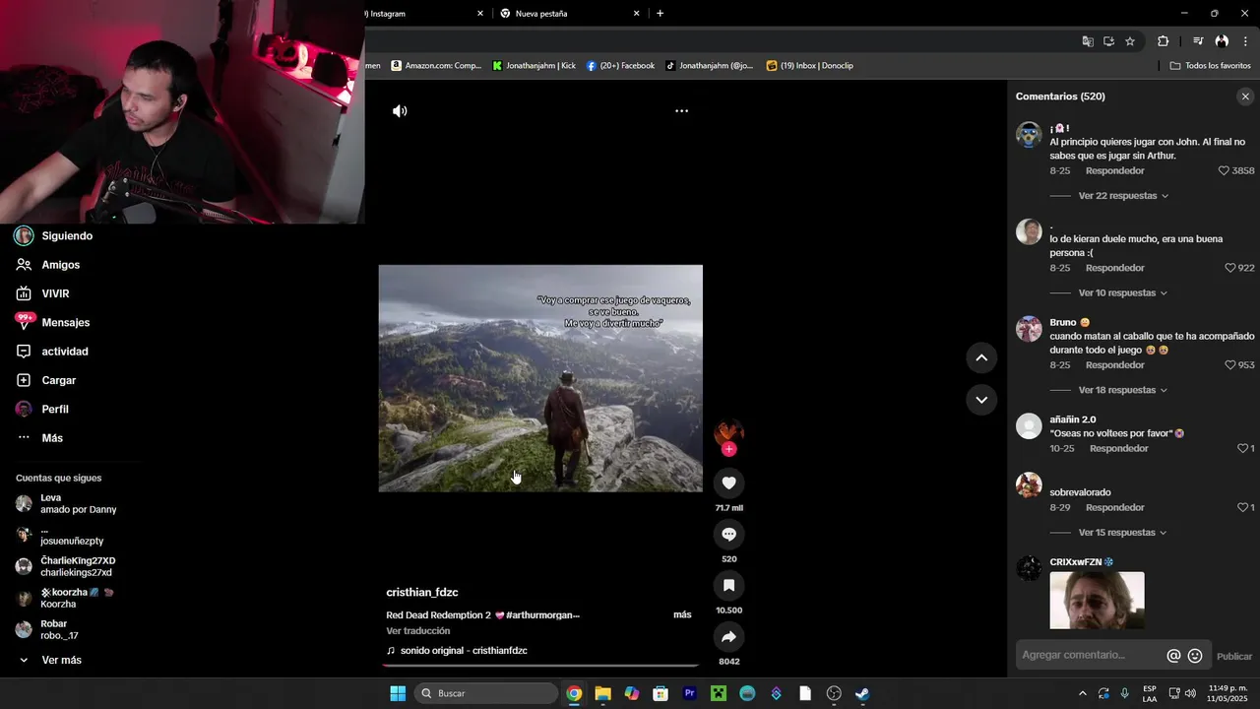Open cristhian_fdzc creator profile
Screen dimensions: 1260x709
pos(422,593)
